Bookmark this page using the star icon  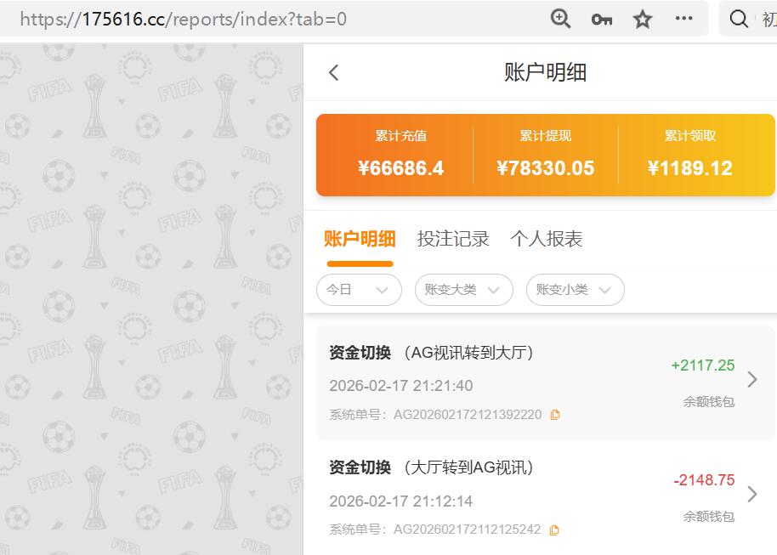[x=643, y=18]
